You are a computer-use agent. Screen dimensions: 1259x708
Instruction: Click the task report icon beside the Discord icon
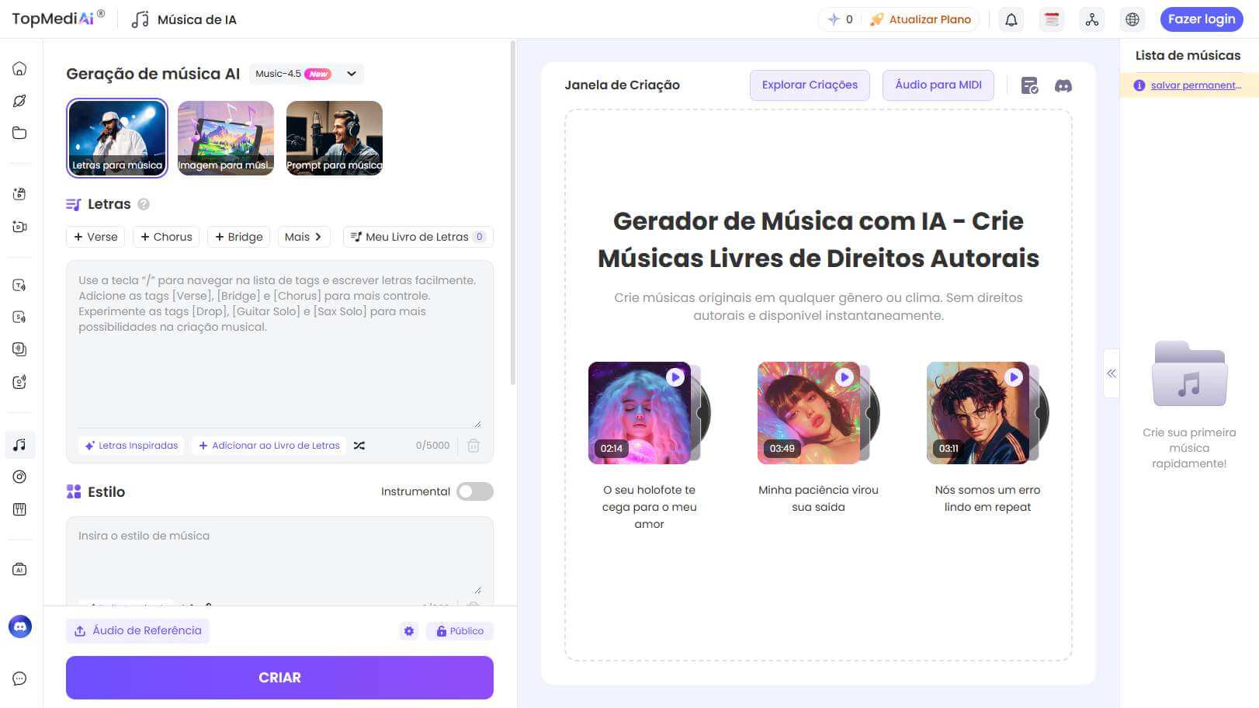click(x=1030, y=87)
